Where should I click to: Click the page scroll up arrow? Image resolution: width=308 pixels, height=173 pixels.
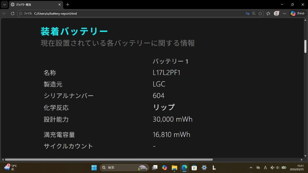305,20
